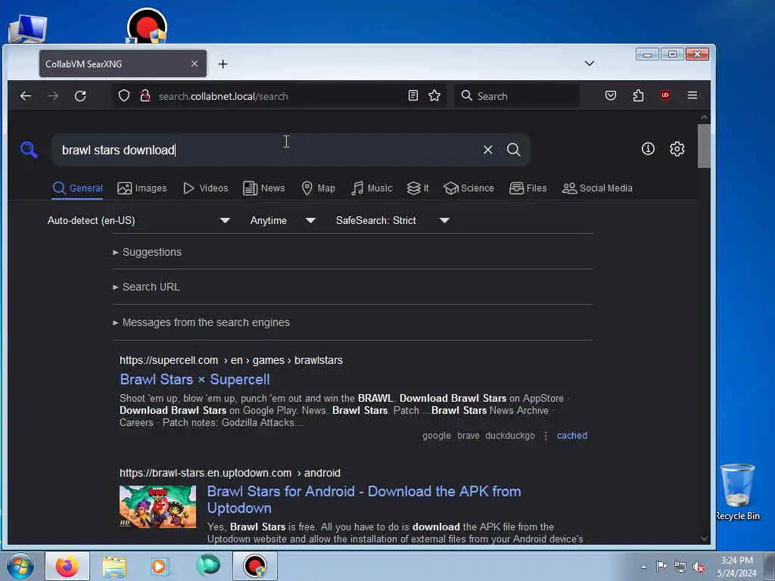This screenshot has width=775, height=581.
Task: Close the CollabVM SearXNG tab
Action: [195, 64]
